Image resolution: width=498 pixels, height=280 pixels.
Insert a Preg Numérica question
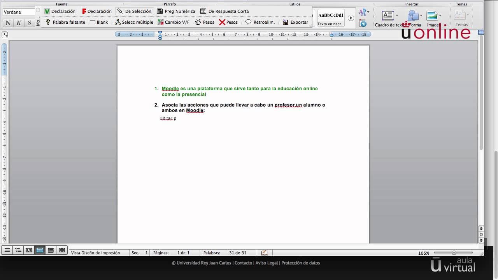coord(176,11)
